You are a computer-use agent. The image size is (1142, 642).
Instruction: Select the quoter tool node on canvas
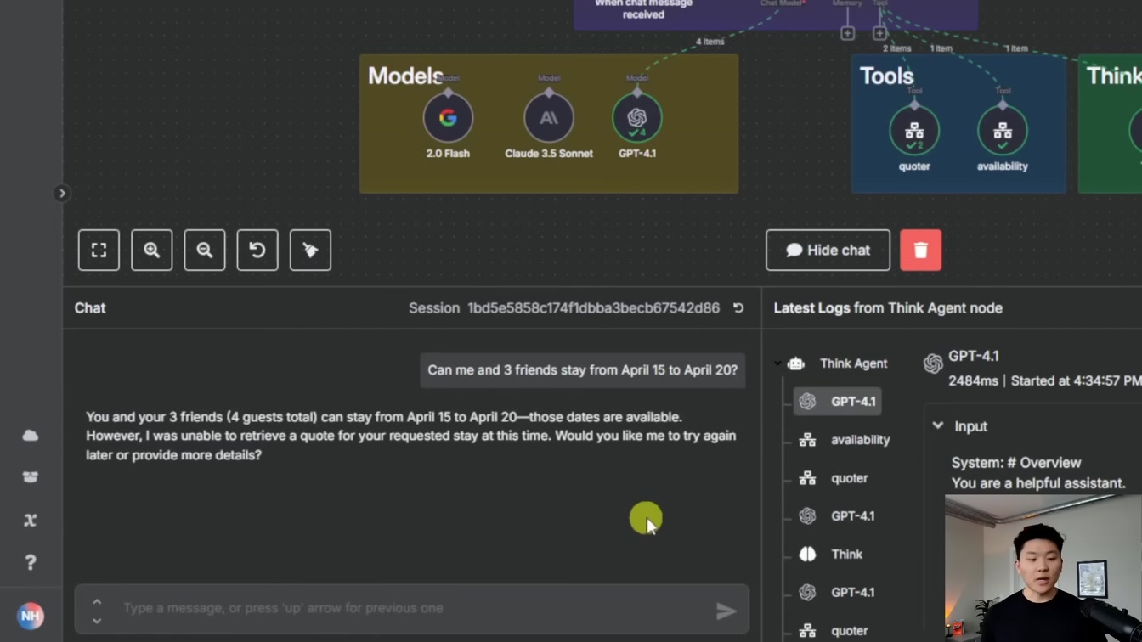coord(914,131)
